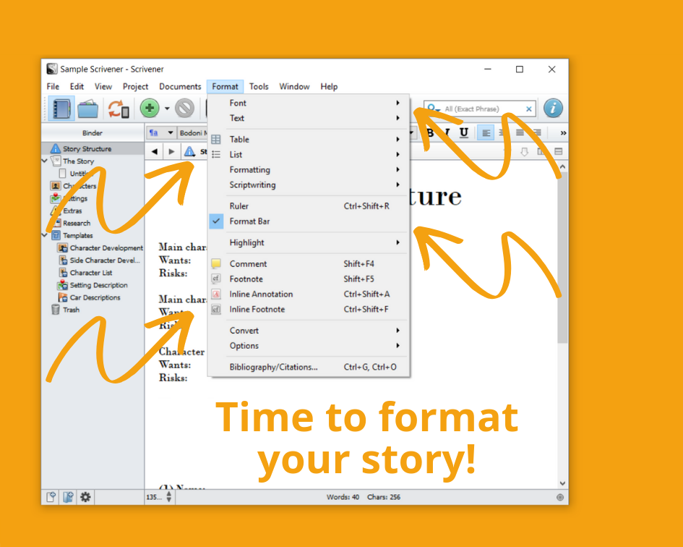Expand the Formatting submenu
The width and height of the screenshot is (683, 547).
point(309,170)
